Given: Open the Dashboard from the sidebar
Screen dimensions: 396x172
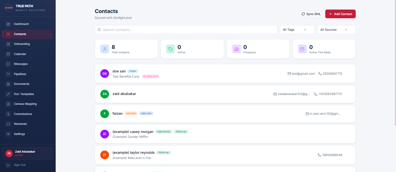Looking at the screenshot, I should click(x=21, y=24).
